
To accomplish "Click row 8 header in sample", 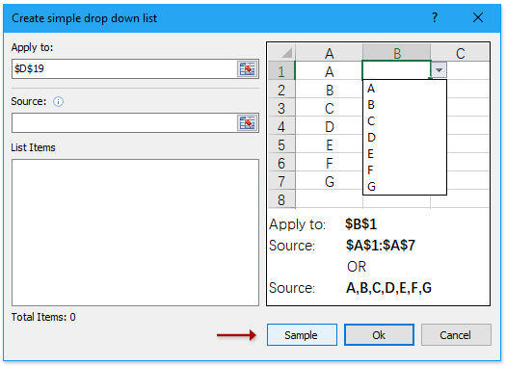I will [281, 199].
